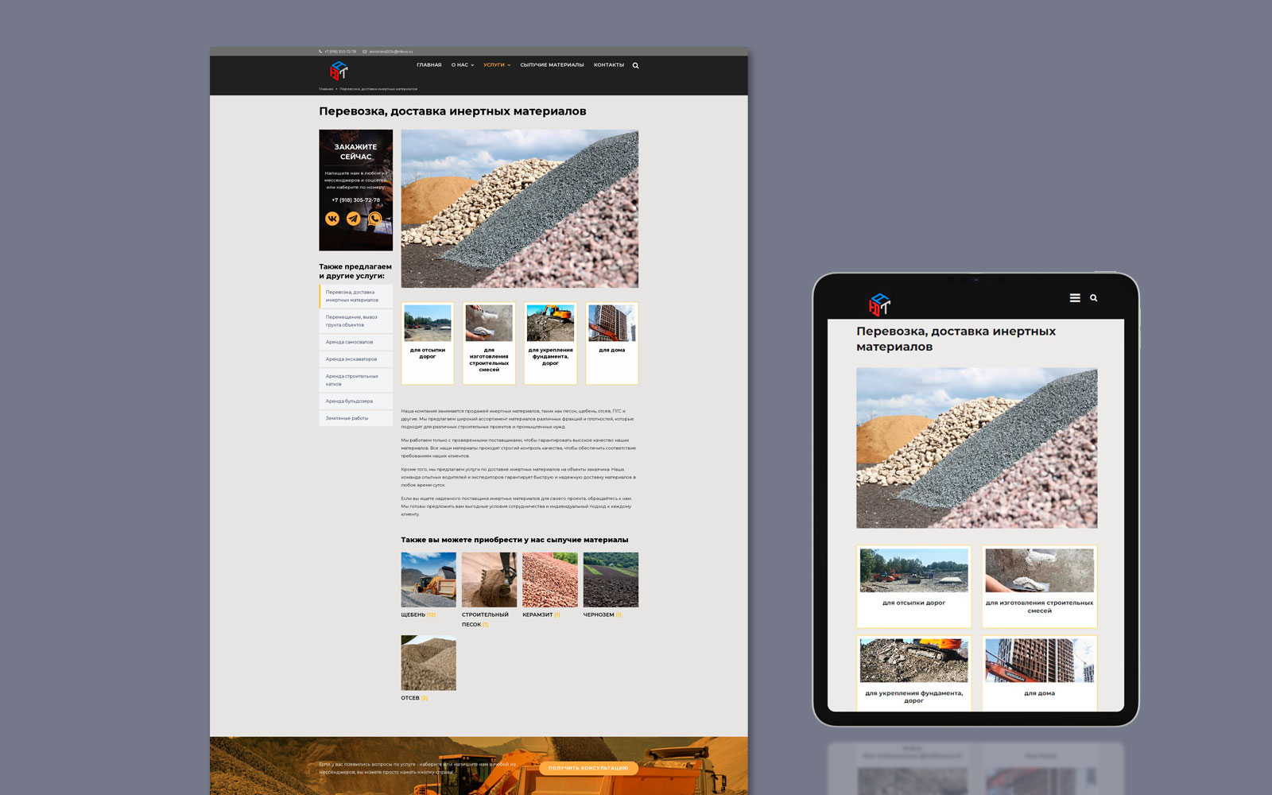Select sidebar item Земляные работы
Screen dimensions: 1272x795
click(x=356, y=418)
